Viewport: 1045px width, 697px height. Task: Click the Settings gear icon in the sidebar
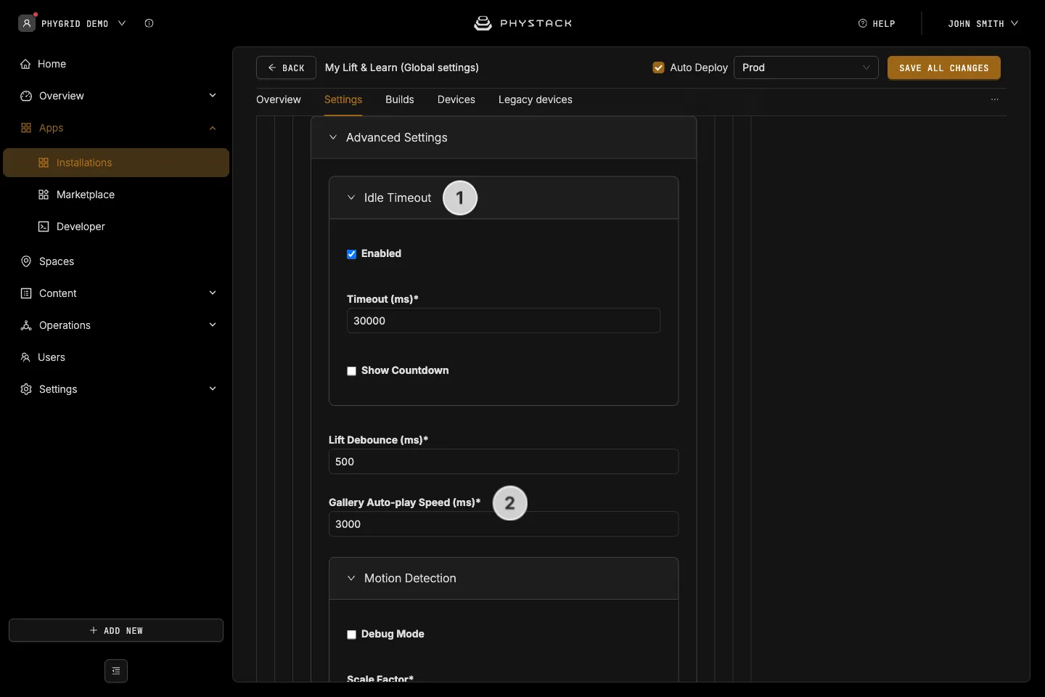click(26, 389)
